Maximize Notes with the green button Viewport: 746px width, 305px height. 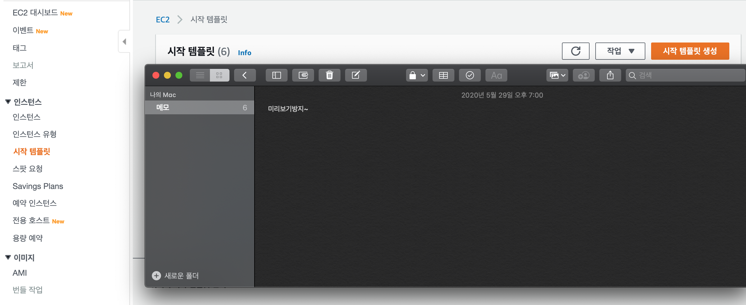tap(179, 76)
